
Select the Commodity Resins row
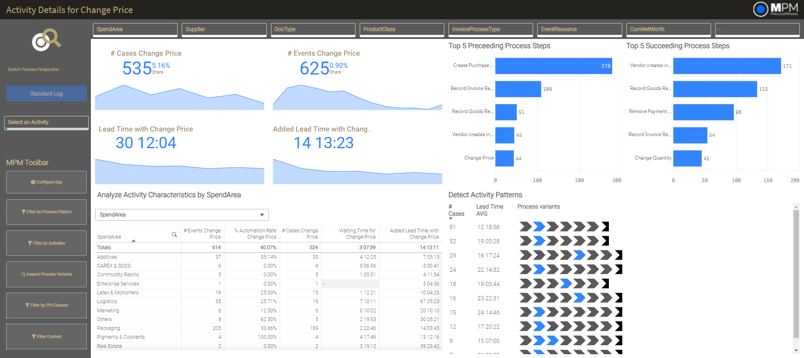(268, 275)
